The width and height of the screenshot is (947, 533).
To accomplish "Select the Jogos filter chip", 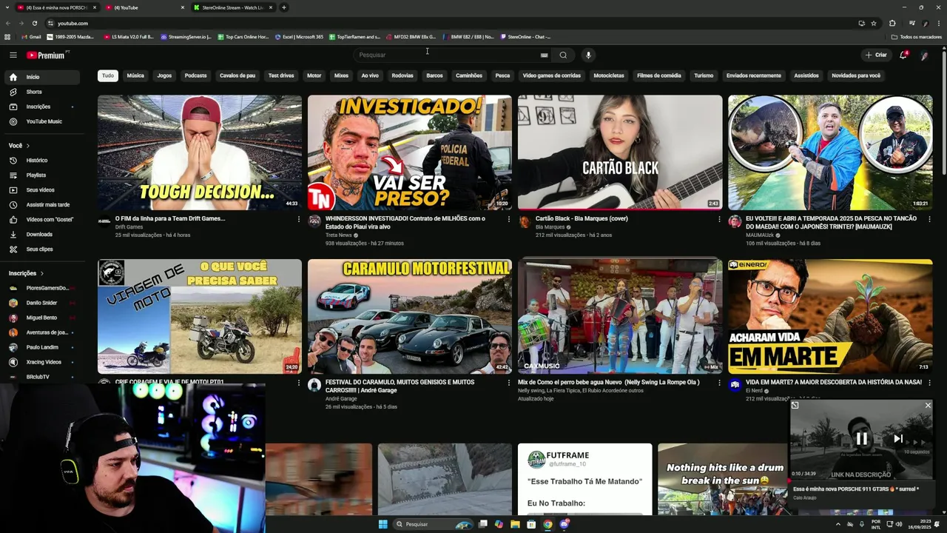I will coord(164,76).
